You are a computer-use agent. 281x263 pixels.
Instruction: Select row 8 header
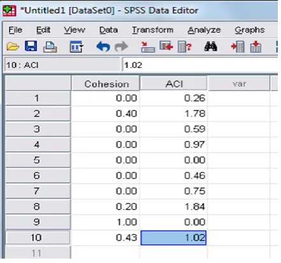38,206
